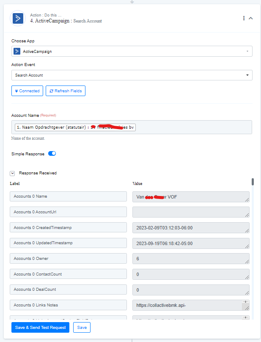Click the Links Notes value scroll stepper

(x=245, y=302)
